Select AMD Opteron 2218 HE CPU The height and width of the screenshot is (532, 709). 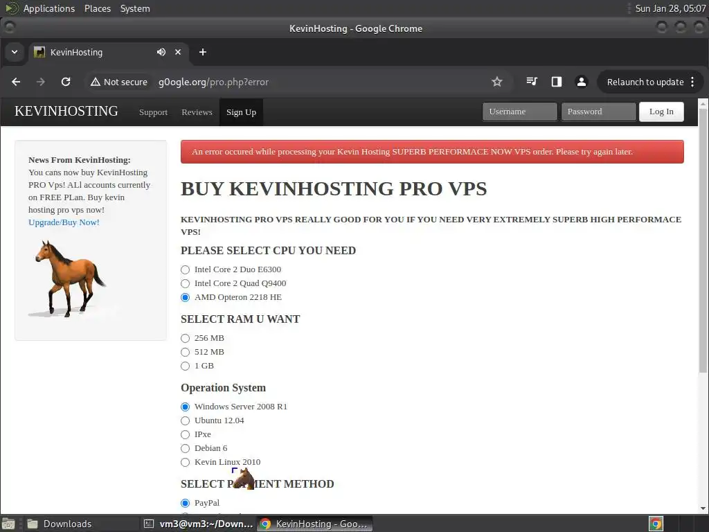tap(185, 298)
